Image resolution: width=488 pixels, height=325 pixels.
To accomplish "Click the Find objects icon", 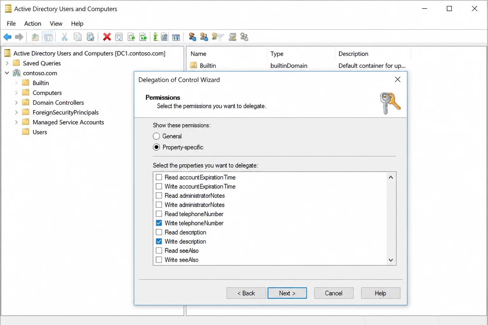I will tap(233, 37).
